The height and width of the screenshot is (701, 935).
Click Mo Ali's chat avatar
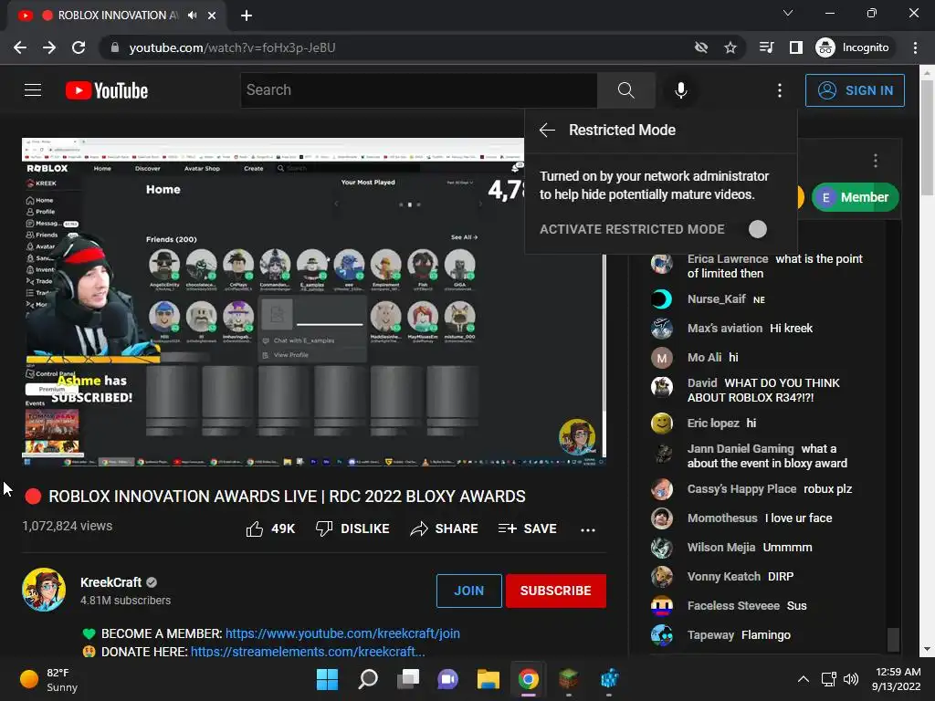pyautogui.click(x=661, y=358)
